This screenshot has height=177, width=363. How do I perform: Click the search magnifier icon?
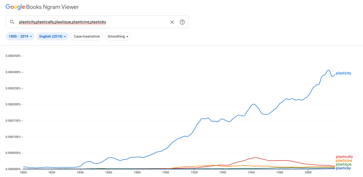12,22
